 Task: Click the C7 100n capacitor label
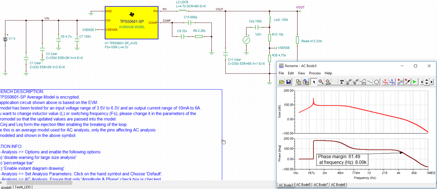tap(85, 36)
